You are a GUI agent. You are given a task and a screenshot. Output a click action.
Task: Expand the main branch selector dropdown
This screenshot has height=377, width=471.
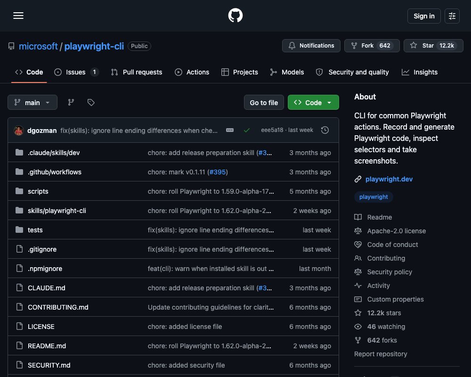[x=32, y=103]
